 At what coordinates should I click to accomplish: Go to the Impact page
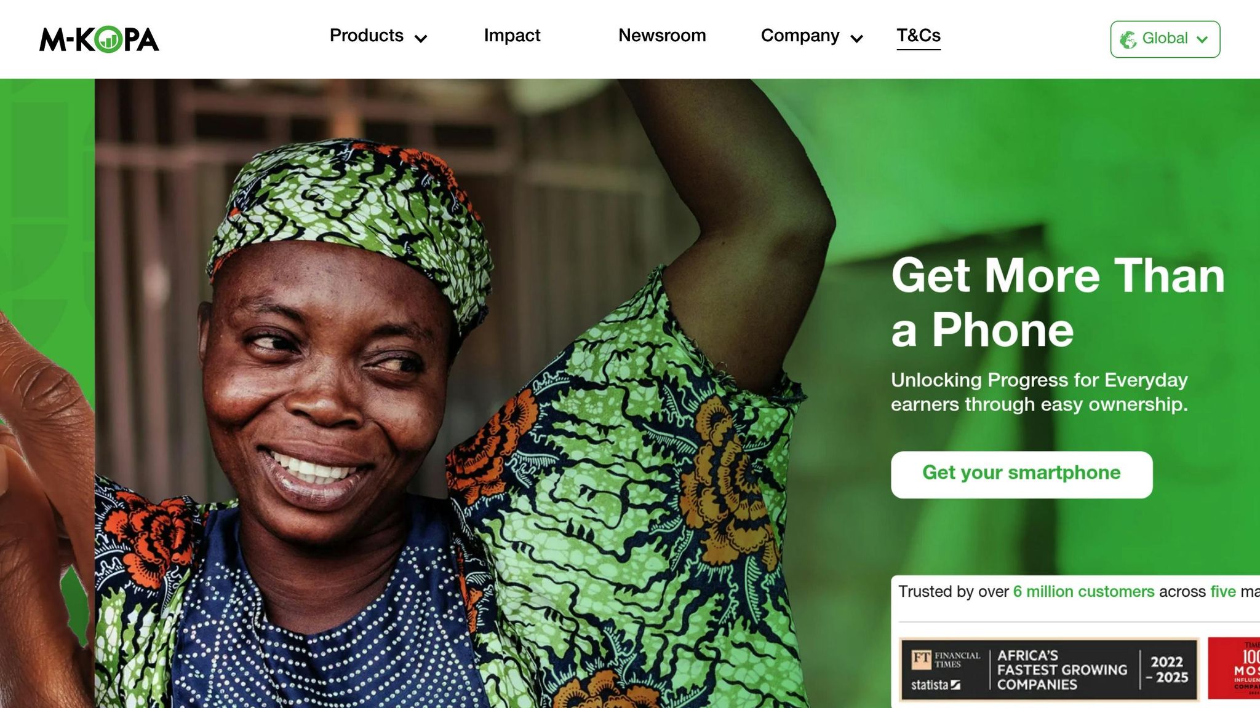[x=512, y=36]
